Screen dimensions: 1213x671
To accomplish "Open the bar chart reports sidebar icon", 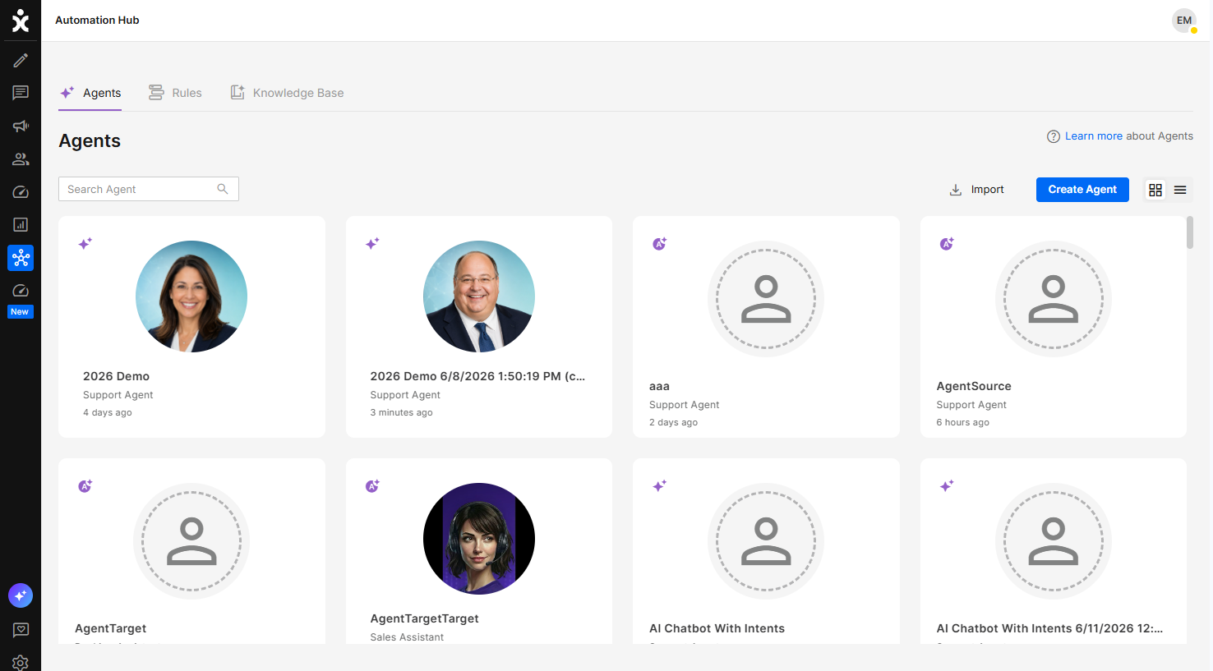I will pyautogui.click(x=21, y=224).
